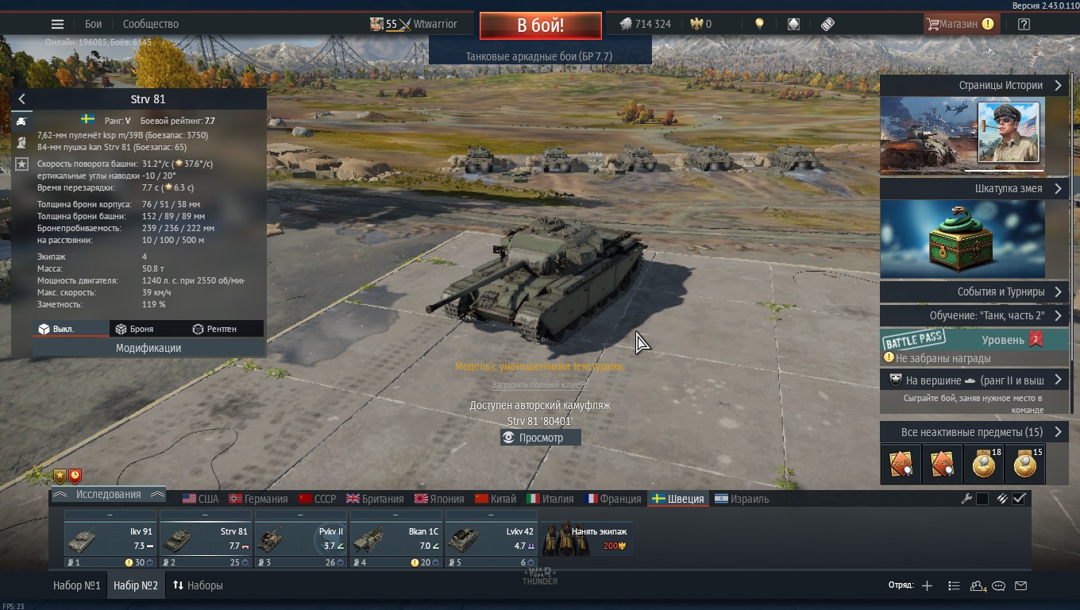Add a squad member with plus icon

927,585
